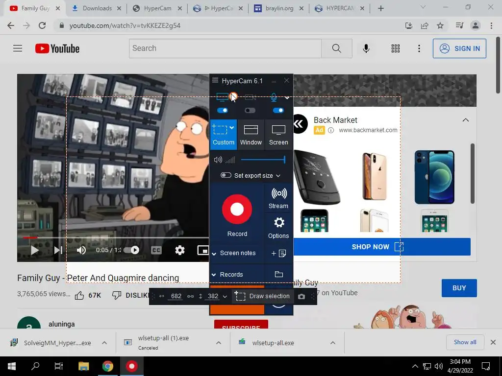Image resolution: width=502 pixels, height=376 pixels.
Task: Collapse the Screen notes section
Action: pyautogui.click(x=214, y=254)
